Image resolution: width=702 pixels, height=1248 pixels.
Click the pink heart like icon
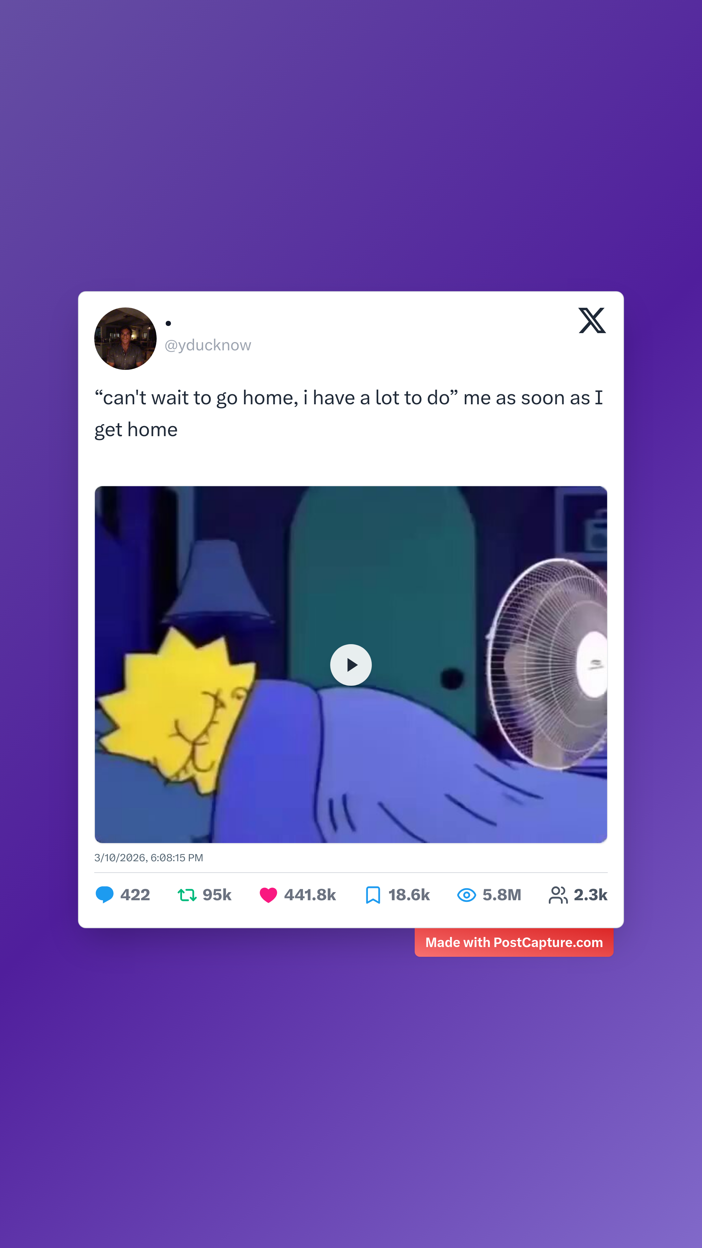[268, 895]
